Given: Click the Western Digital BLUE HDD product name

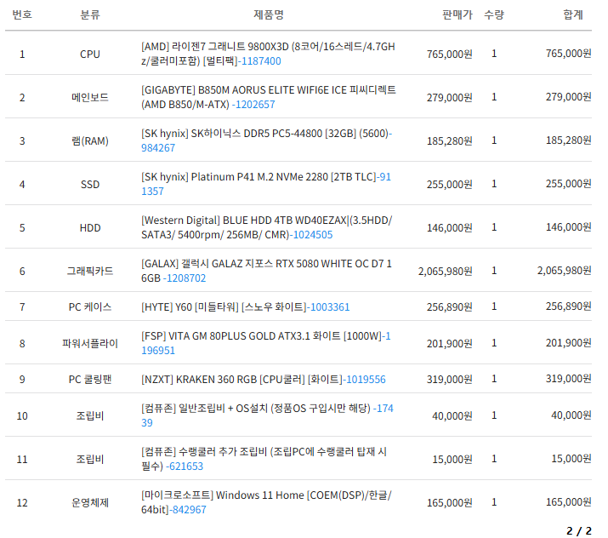Looking at the screenshot, I should [267, 228].
